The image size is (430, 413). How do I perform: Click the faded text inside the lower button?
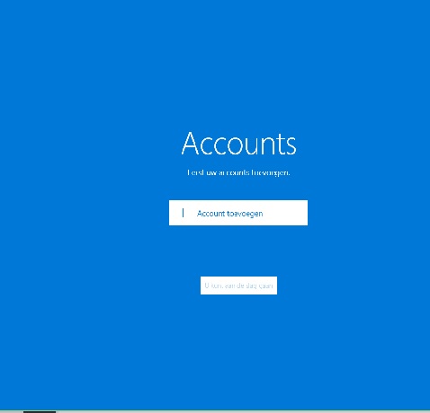tap(238, 286)
